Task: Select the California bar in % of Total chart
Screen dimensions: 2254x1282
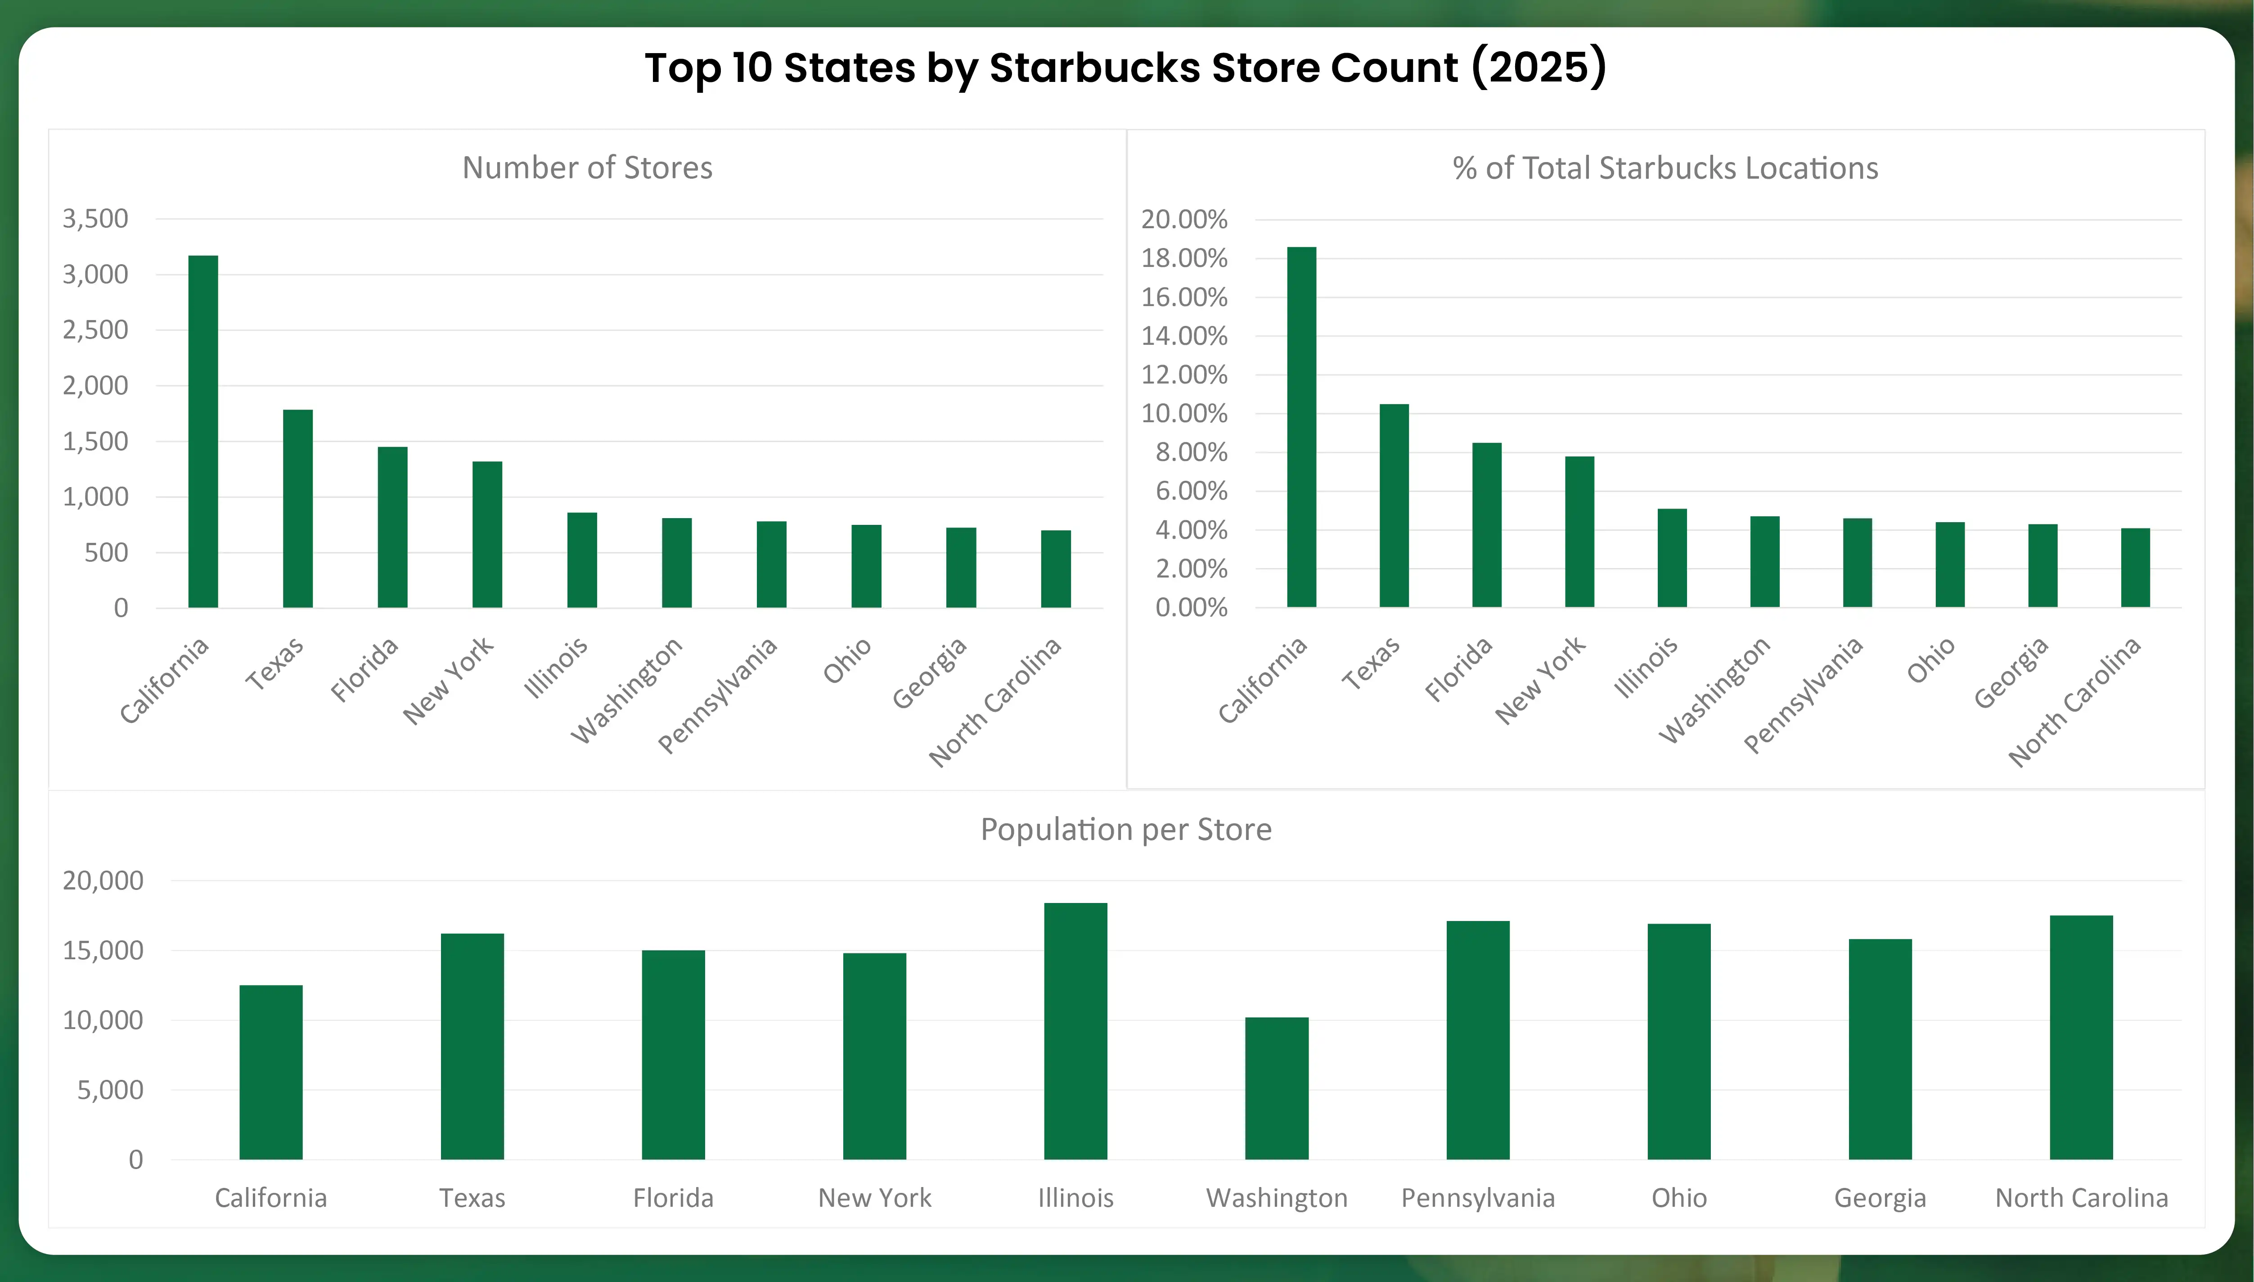Action: [x=1302, y=427]
